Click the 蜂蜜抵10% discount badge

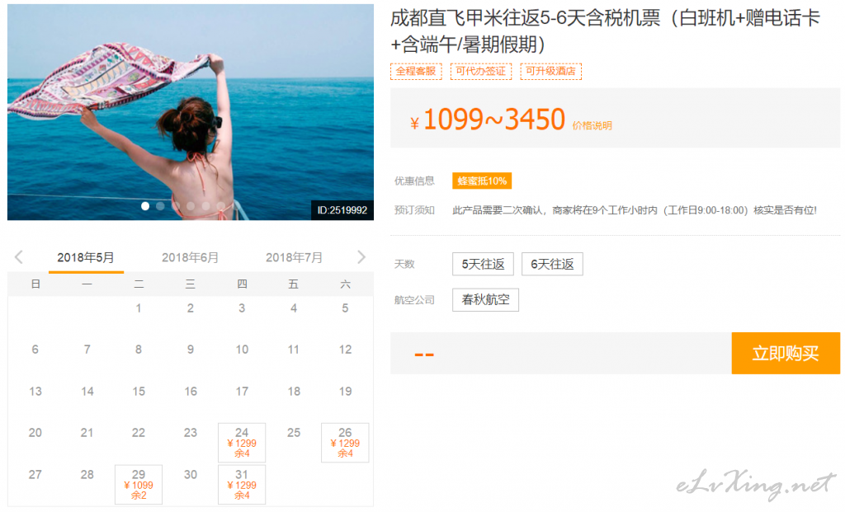pyautogui.click(x=482, y=181)
